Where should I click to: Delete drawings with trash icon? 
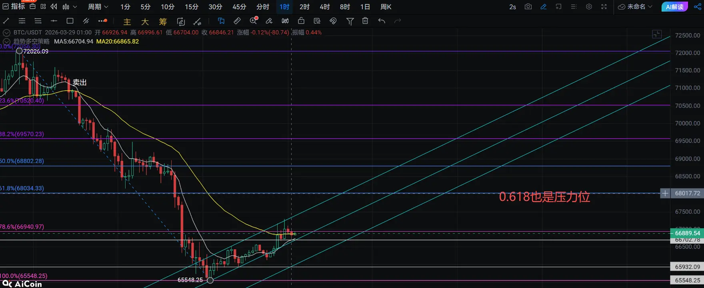click(365, 21)
